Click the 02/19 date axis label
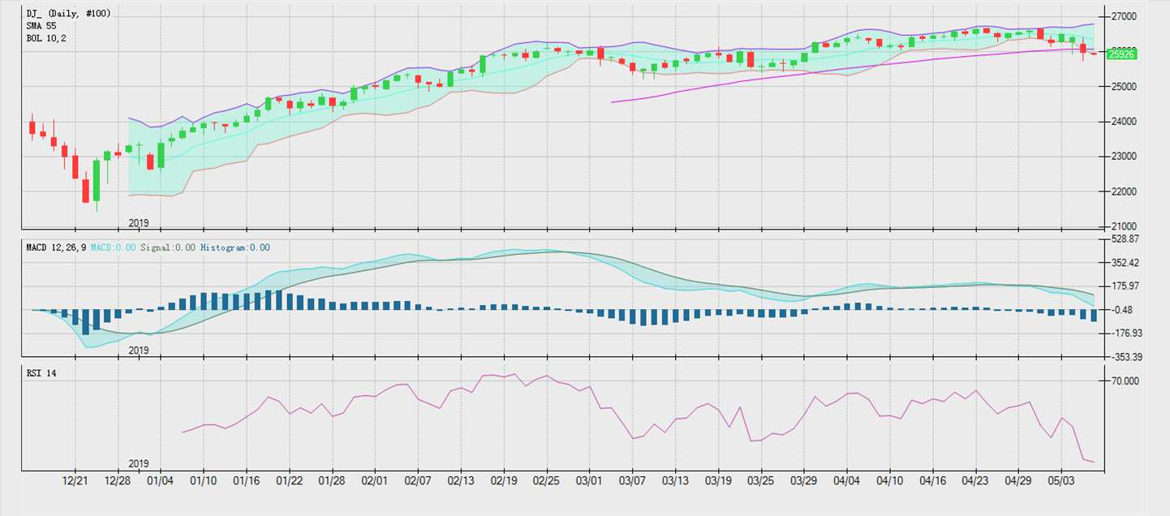1170x516 pixels. 503,481
